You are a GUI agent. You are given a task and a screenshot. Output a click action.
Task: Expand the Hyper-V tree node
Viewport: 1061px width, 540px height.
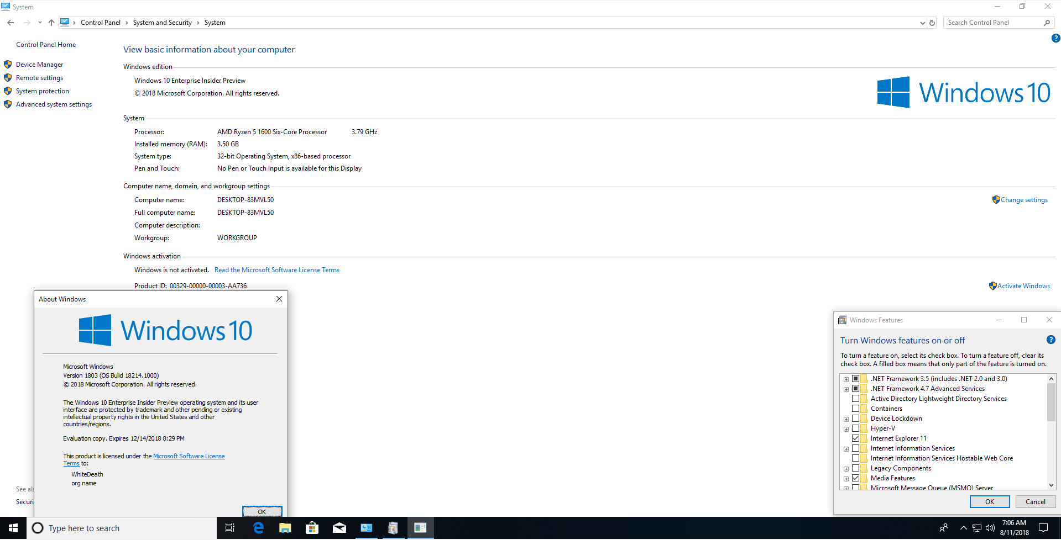(846, 429)
